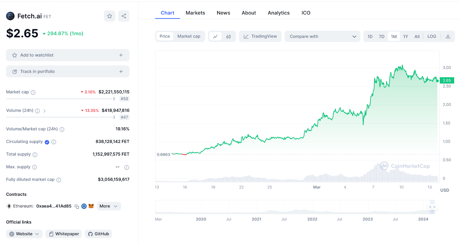
Task: Click the Max. supply info icon
Action: (34, 167)
